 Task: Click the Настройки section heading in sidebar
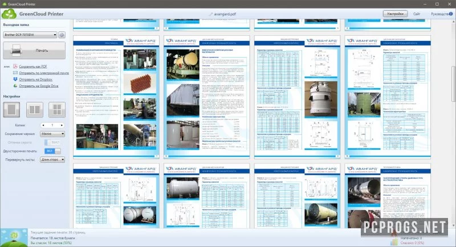click(x=11, y=96)
